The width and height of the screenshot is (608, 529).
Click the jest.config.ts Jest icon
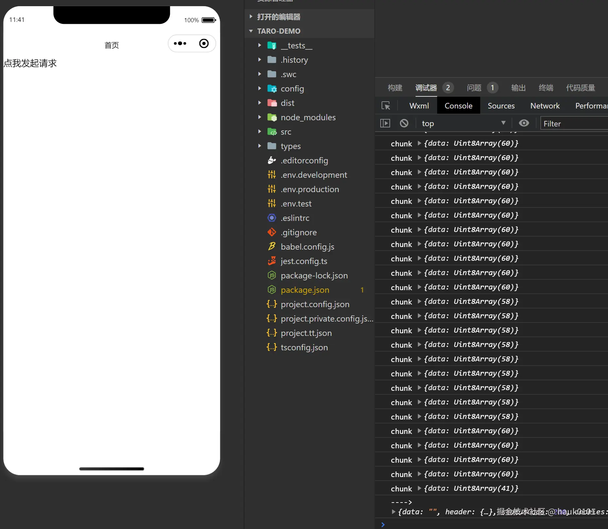click(x=272, y=261)
